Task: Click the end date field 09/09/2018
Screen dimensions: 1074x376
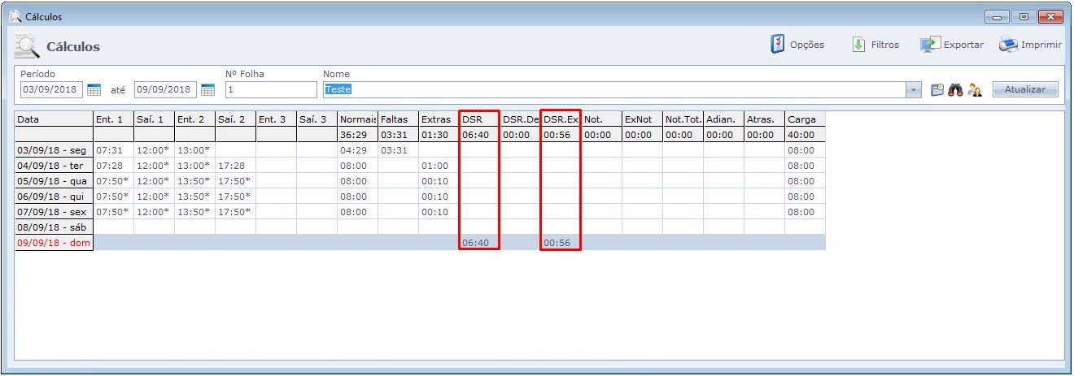Action: pos(164,89)
